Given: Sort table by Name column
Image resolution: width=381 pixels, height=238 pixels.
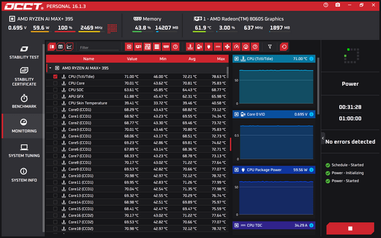Looking at the screenshot, I should tap(89, 59).
